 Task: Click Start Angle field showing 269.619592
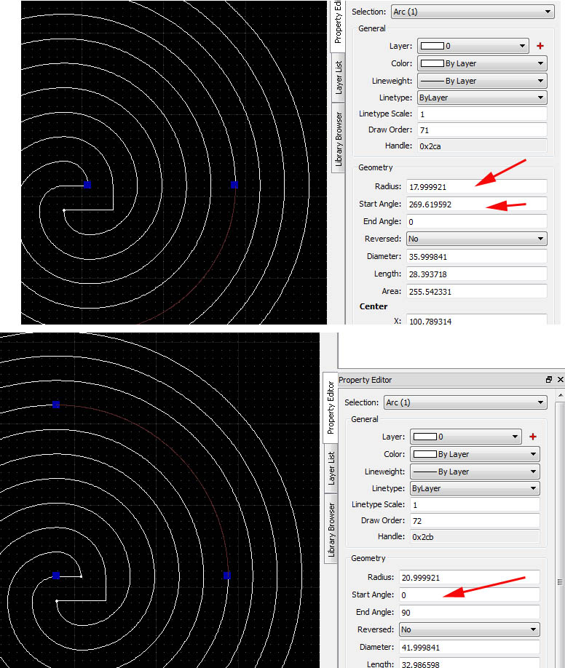click(x=476, y=204)
